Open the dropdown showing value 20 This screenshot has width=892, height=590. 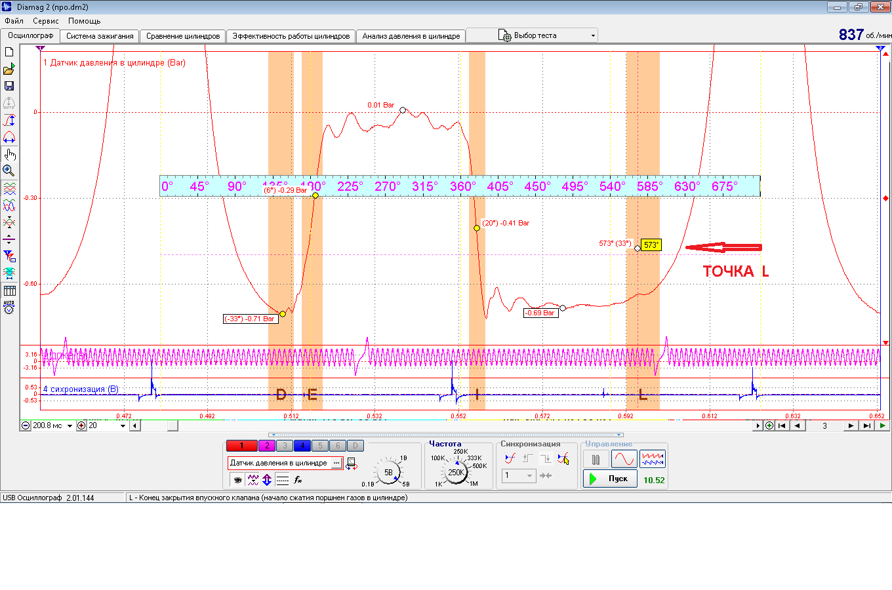pyautogui.click(x=123, y=426)
